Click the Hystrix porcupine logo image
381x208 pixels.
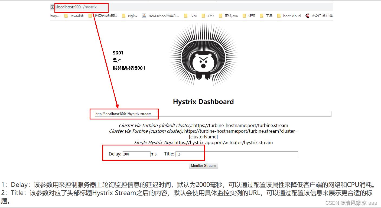point(203,55)
